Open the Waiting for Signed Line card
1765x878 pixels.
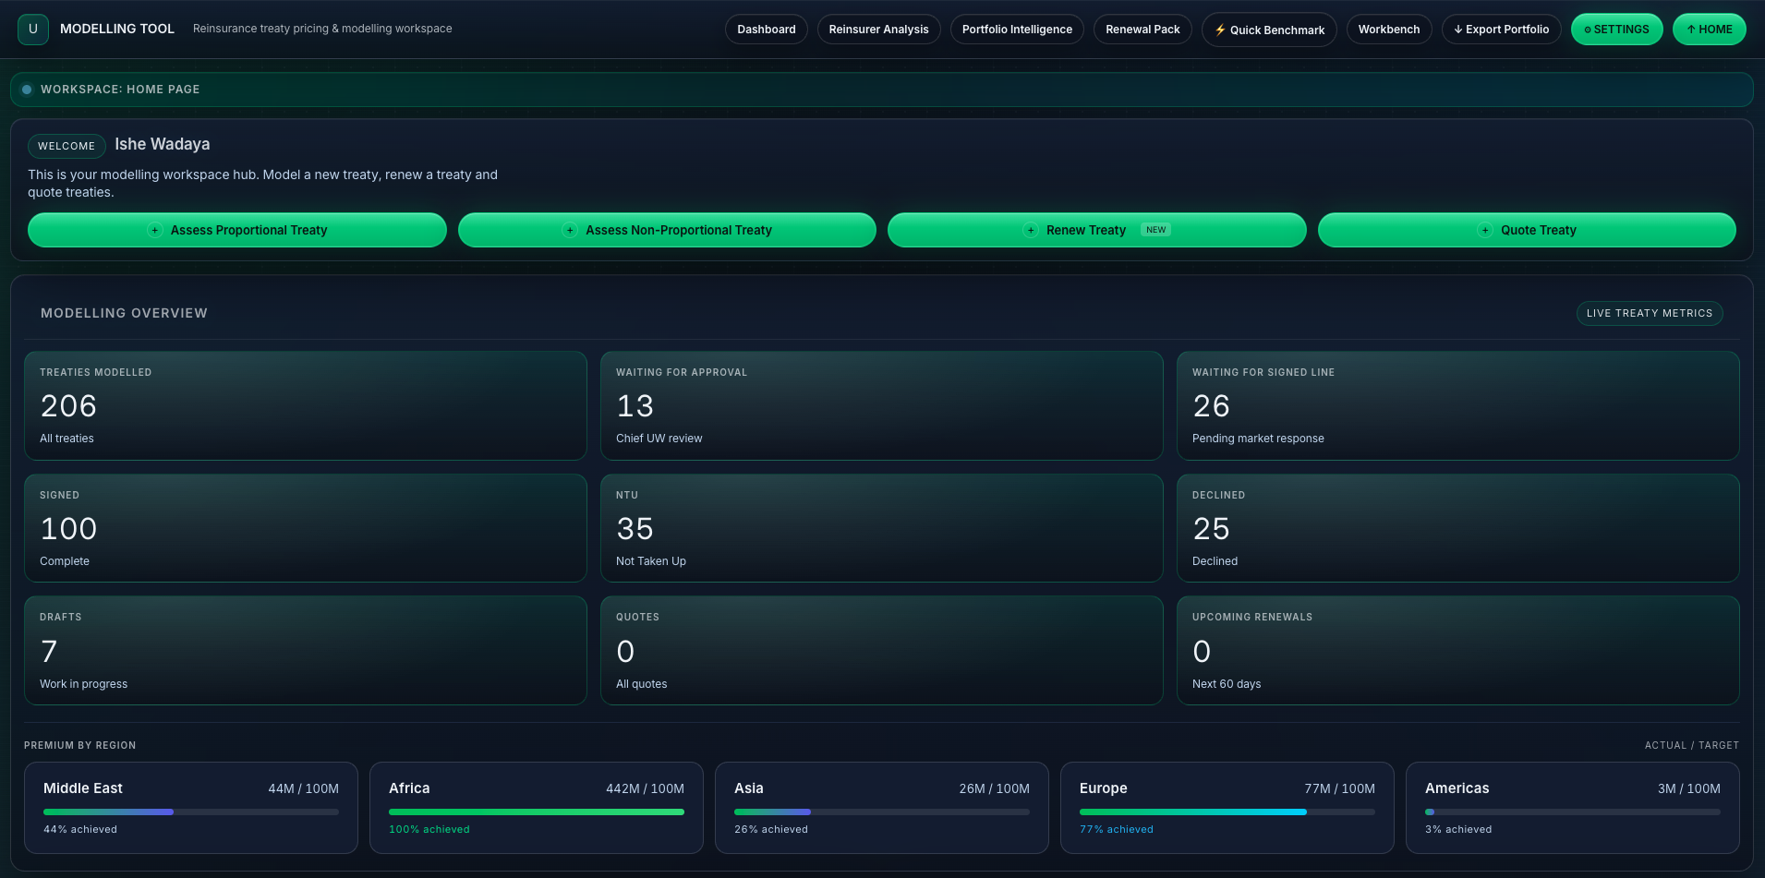click(x=1457, y=405)
